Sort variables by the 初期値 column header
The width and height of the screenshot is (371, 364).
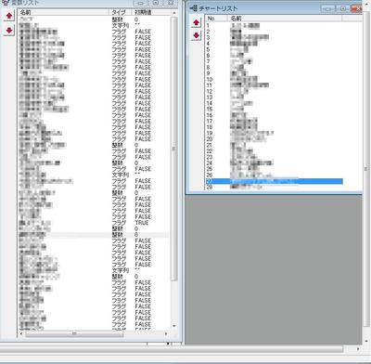pyautogui.click(x=151, y=12)
